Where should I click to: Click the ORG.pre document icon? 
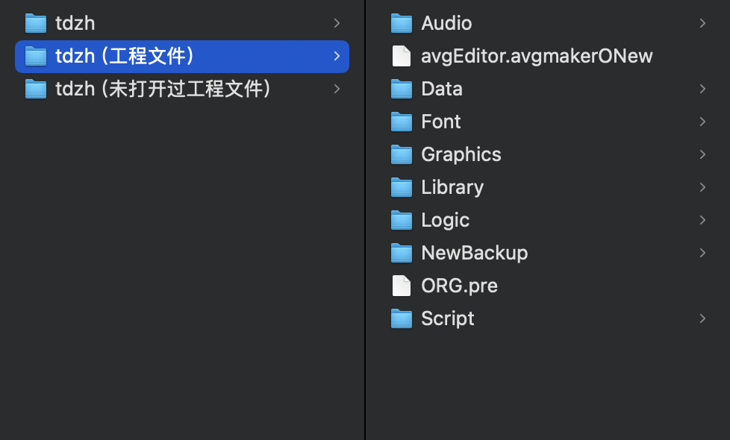click(402, 286)
